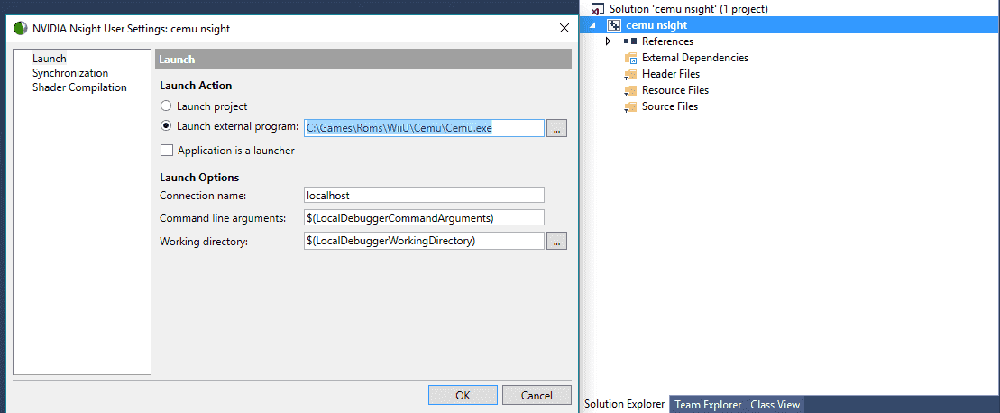Switch to the Class View tab
Image resolution: width=1000 pixels, height=413 pixels.
coord(775,405)
